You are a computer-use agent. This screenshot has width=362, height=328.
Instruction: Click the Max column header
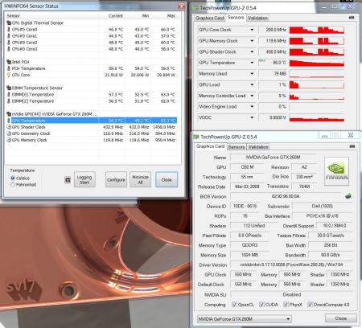pos(171,16)
